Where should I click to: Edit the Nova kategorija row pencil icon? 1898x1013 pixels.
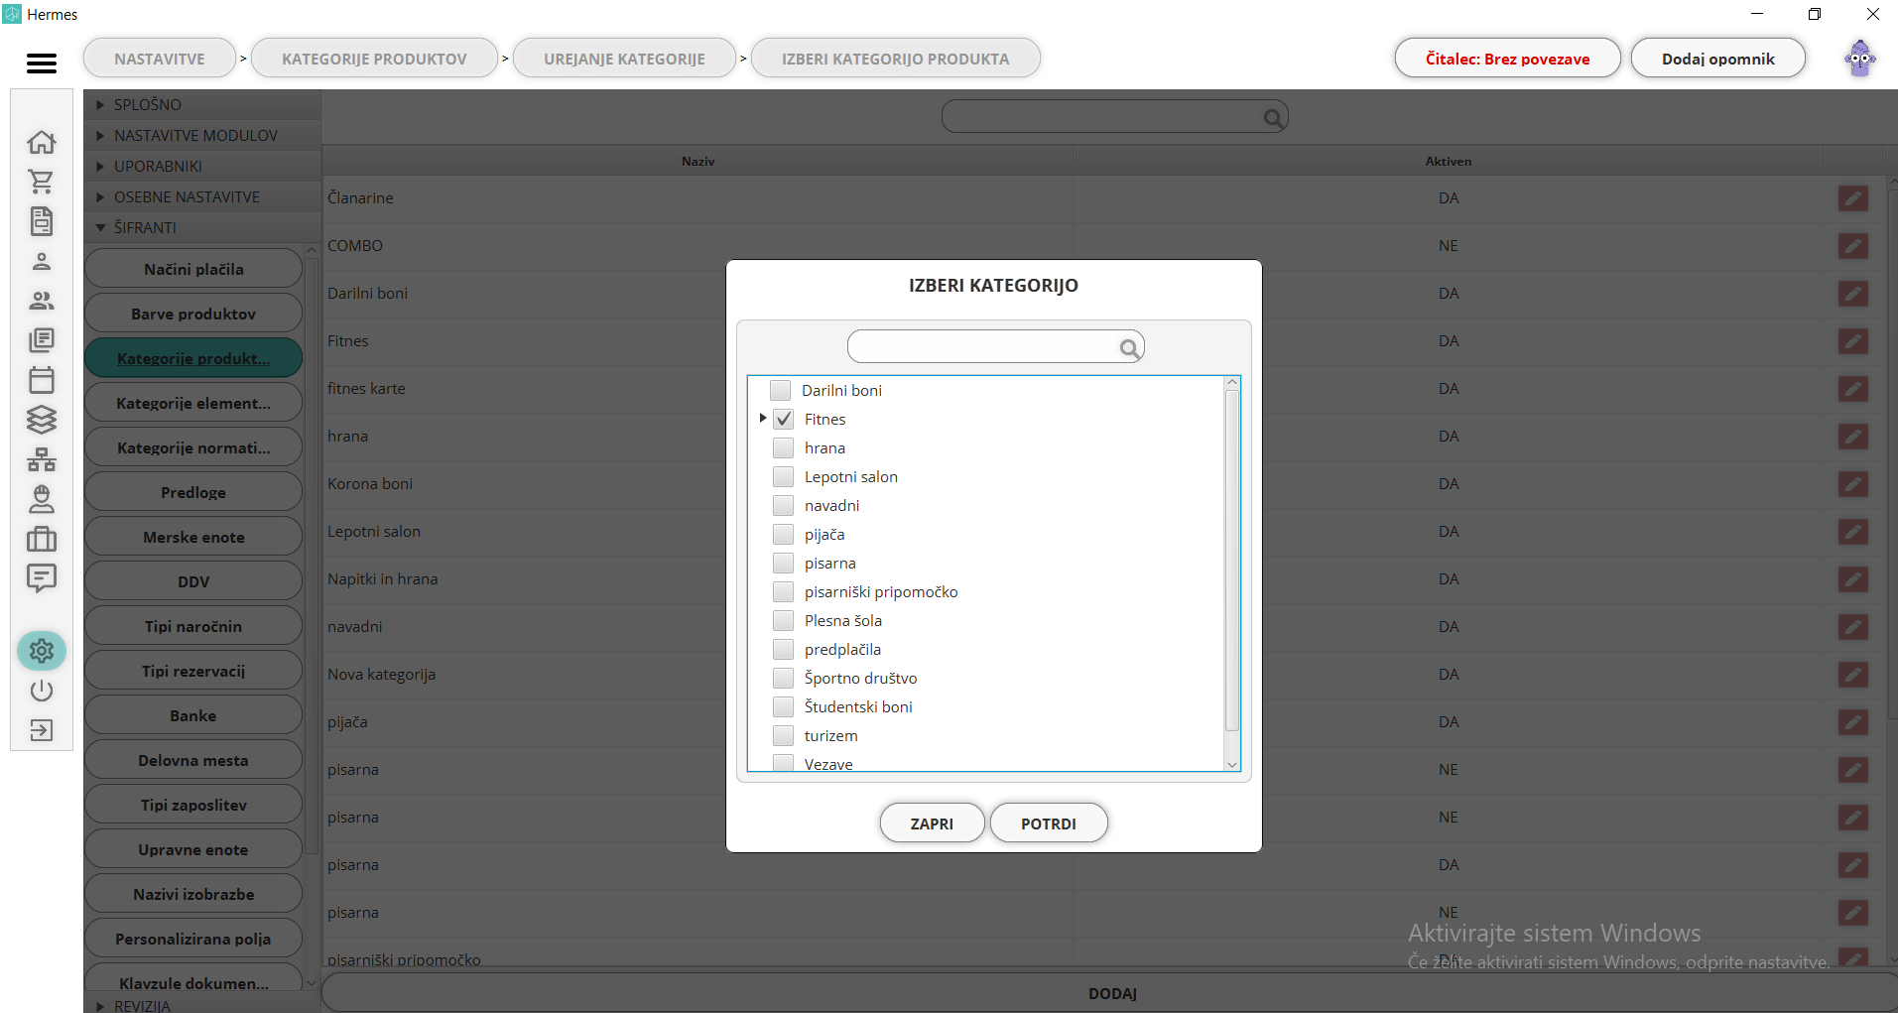pos(1852,675)
